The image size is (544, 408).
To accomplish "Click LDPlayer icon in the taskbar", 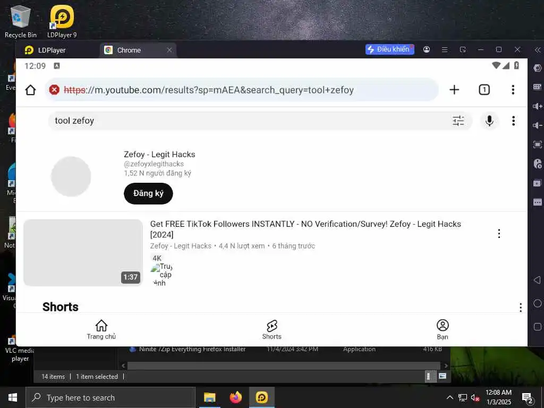I will point(261,397).
